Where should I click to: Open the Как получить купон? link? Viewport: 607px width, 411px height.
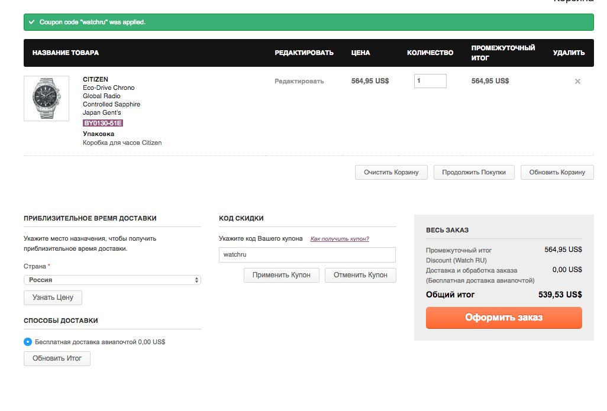340,239
